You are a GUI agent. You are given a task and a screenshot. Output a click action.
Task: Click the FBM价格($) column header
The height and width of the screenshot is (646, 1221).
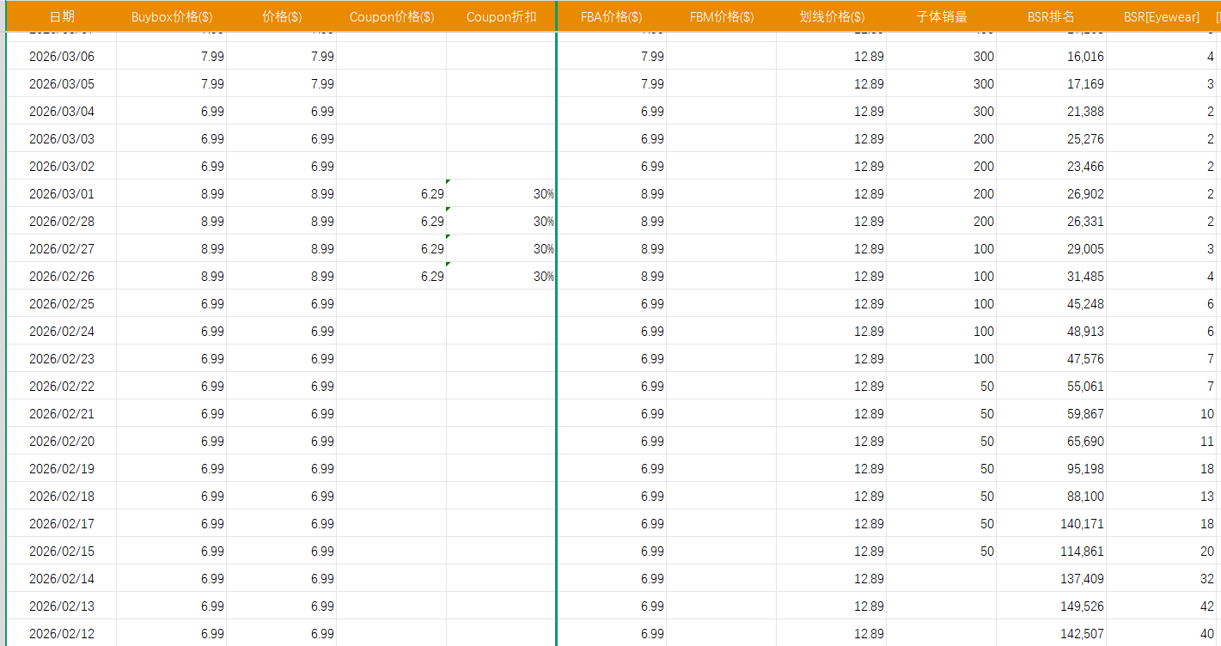722,17
